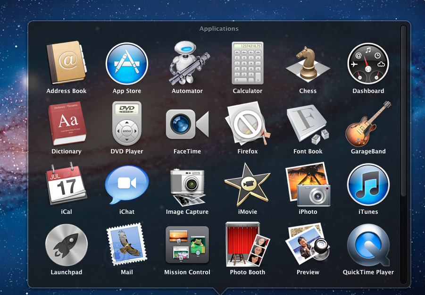Click the "DVD Player" label text

tap(127, 152)
